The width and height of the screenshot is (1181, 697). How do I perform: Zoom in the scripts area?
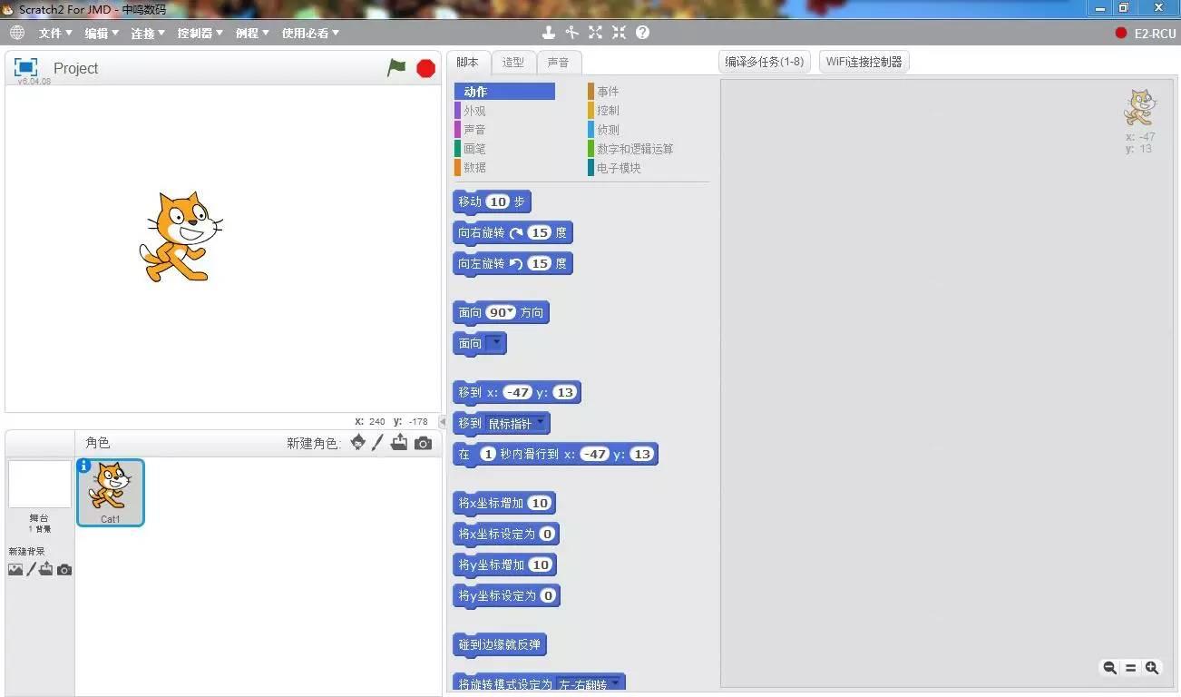(x=1152, y=668)
